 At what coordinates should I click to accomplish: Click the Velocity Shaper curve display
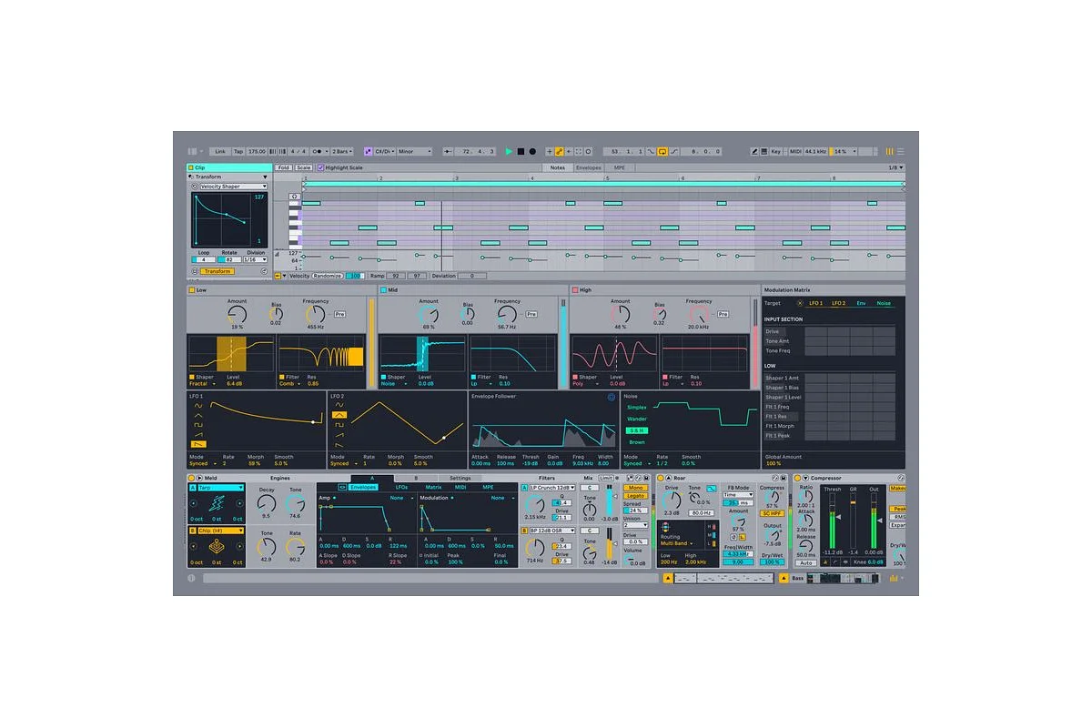click(229, 220)
